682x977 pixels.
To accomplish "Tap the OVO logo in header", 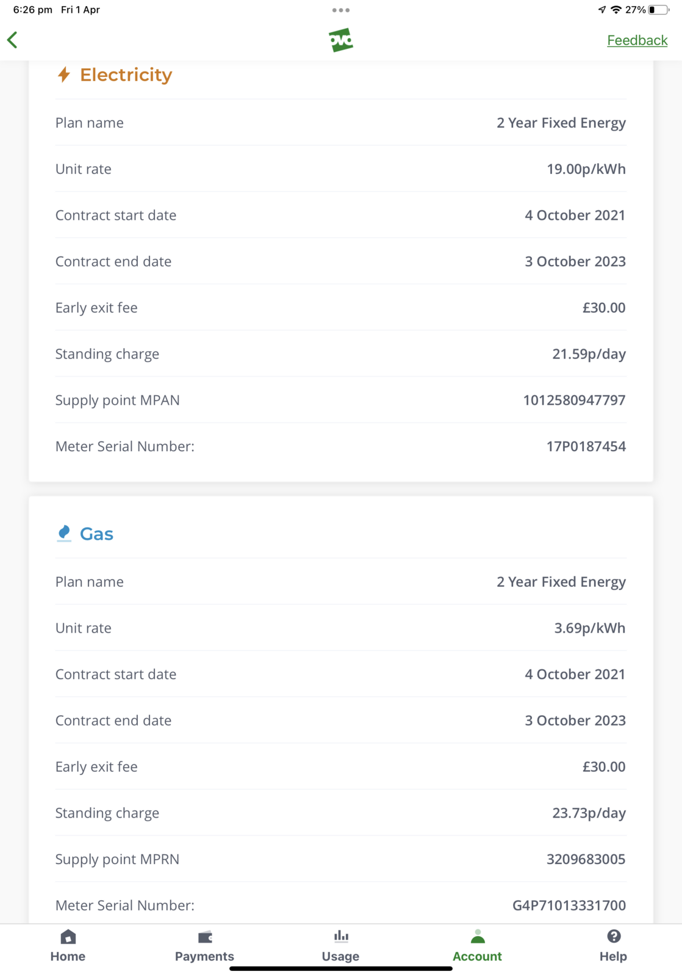I will [341, 40].
